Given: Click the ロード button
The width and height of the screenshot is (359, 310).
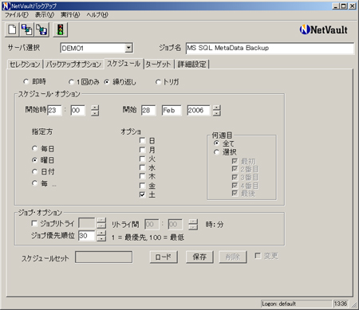Looking at the screenshot, I should tap(164, 257).
